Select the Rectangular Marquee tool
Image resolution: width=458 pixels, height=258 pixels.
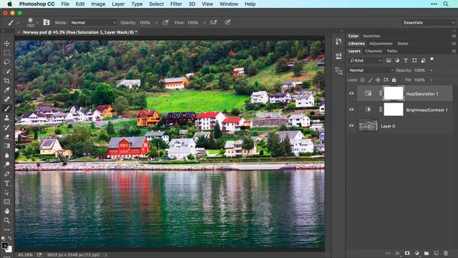(x=6, y=53)
